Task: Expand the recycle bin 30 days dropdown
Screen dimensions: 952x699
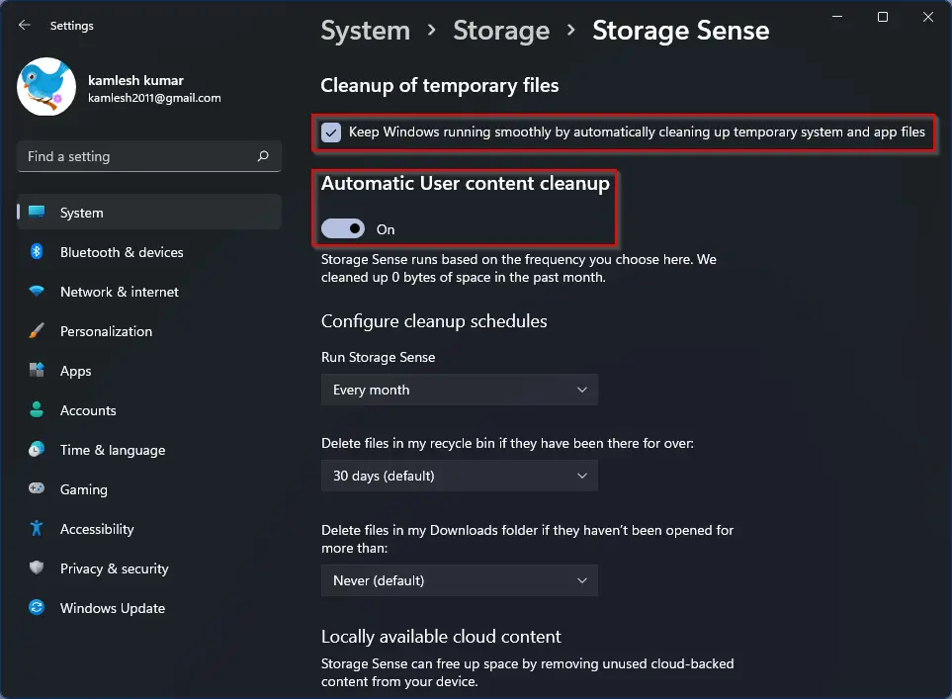Action: (x=460, y=476)
